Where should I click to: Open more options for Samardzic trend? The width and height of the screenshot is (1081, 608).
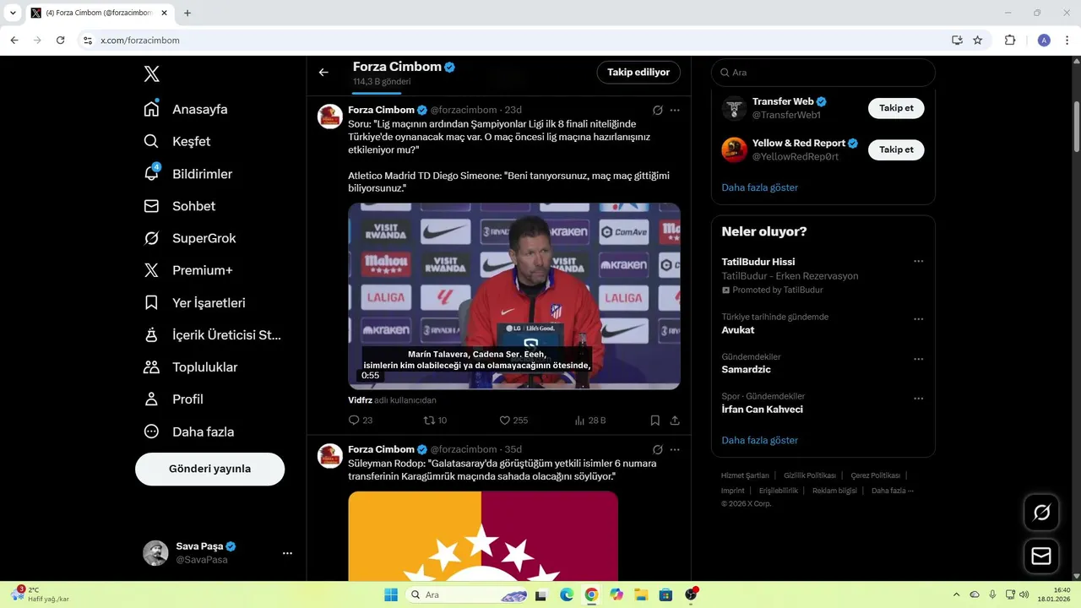(918, 359)
